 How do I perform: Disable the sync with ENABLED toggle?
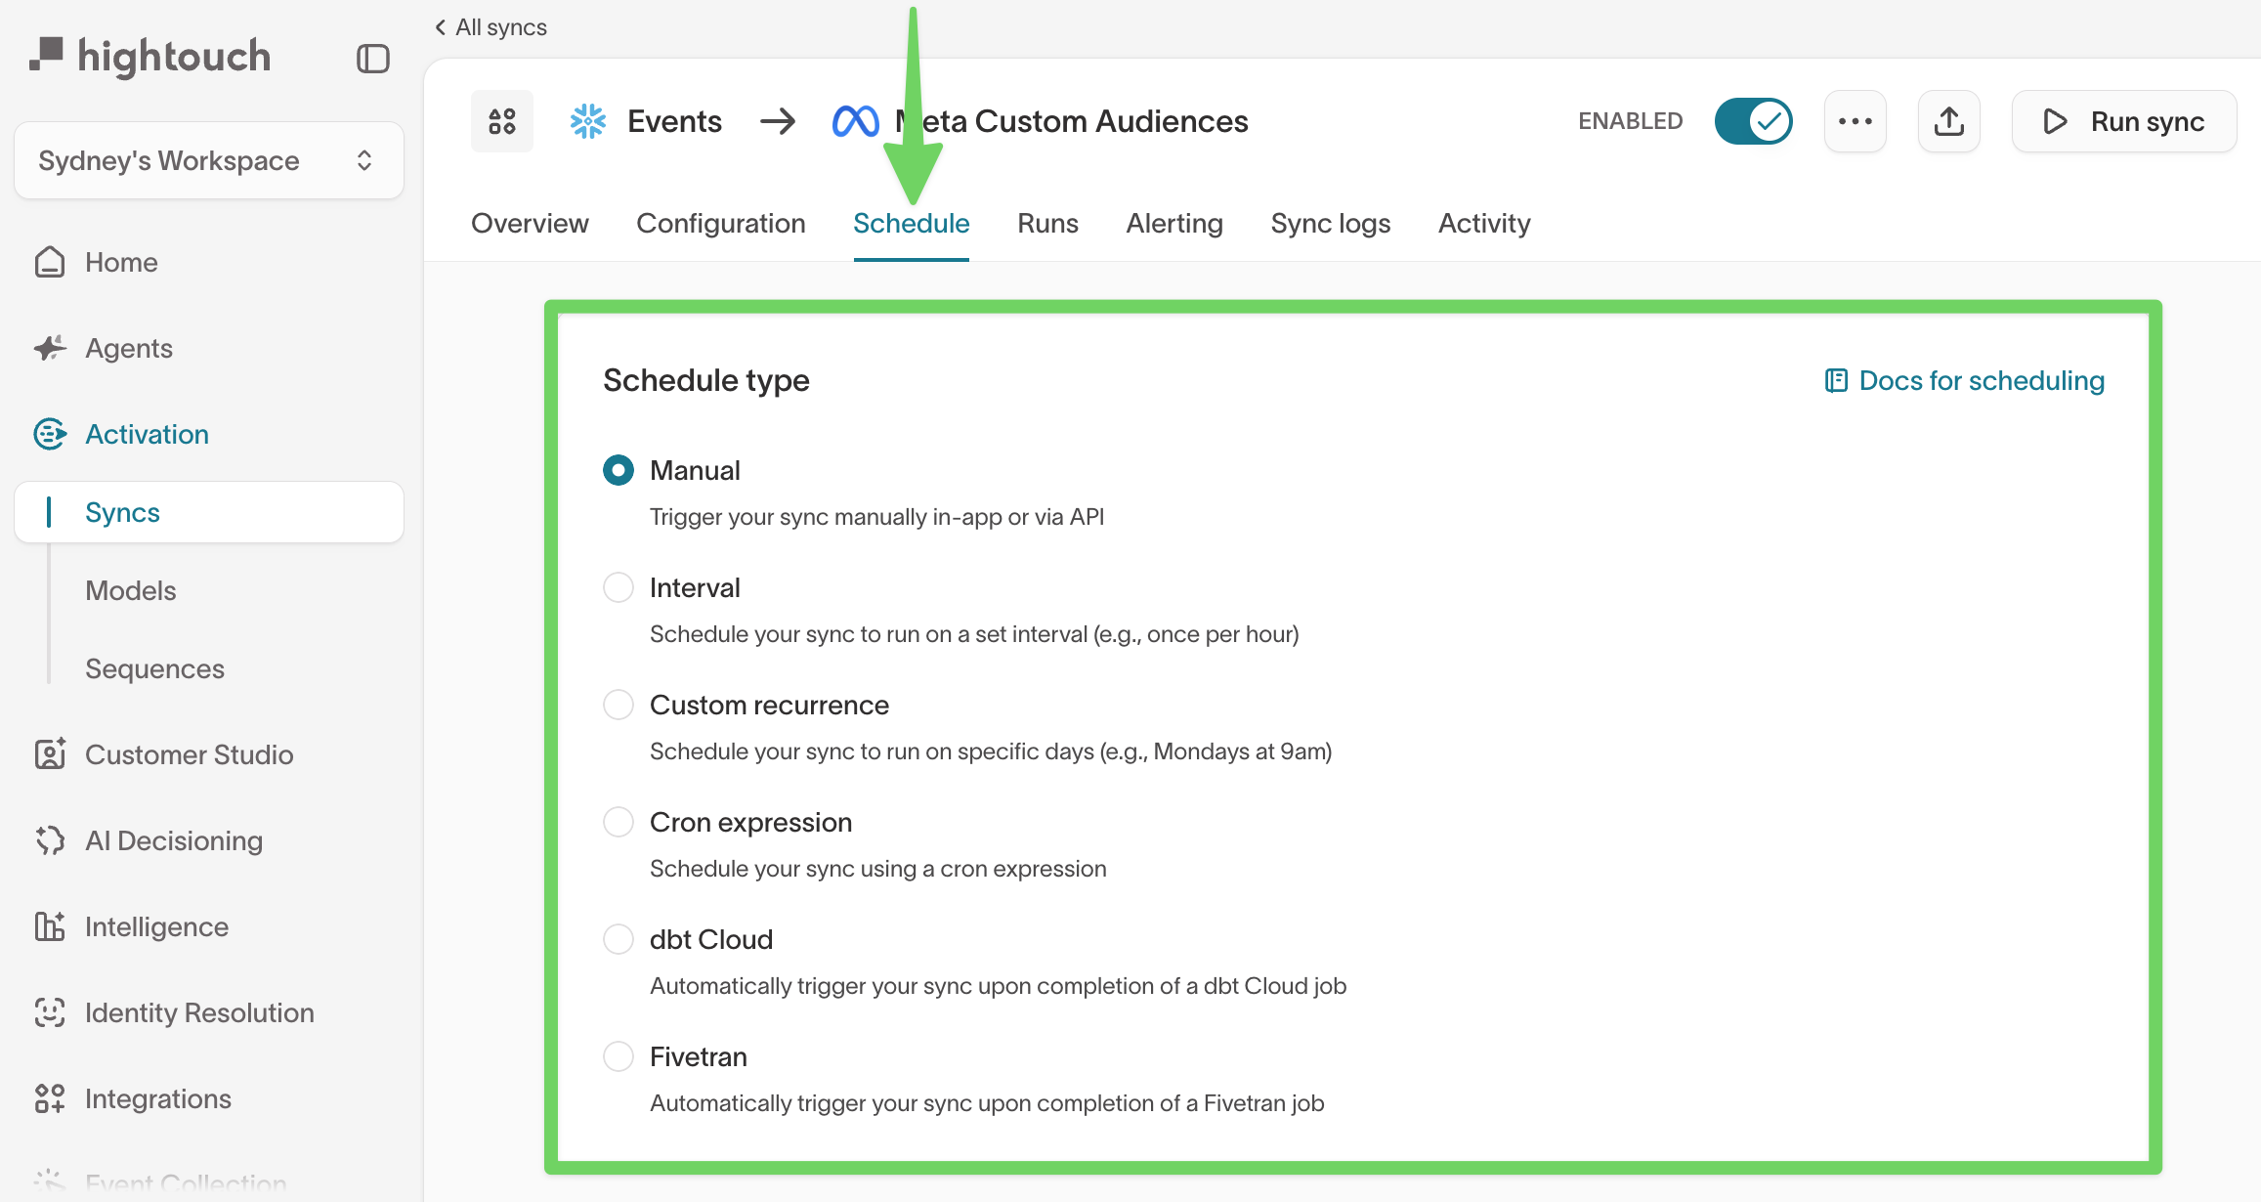(x=1753, y=121)
